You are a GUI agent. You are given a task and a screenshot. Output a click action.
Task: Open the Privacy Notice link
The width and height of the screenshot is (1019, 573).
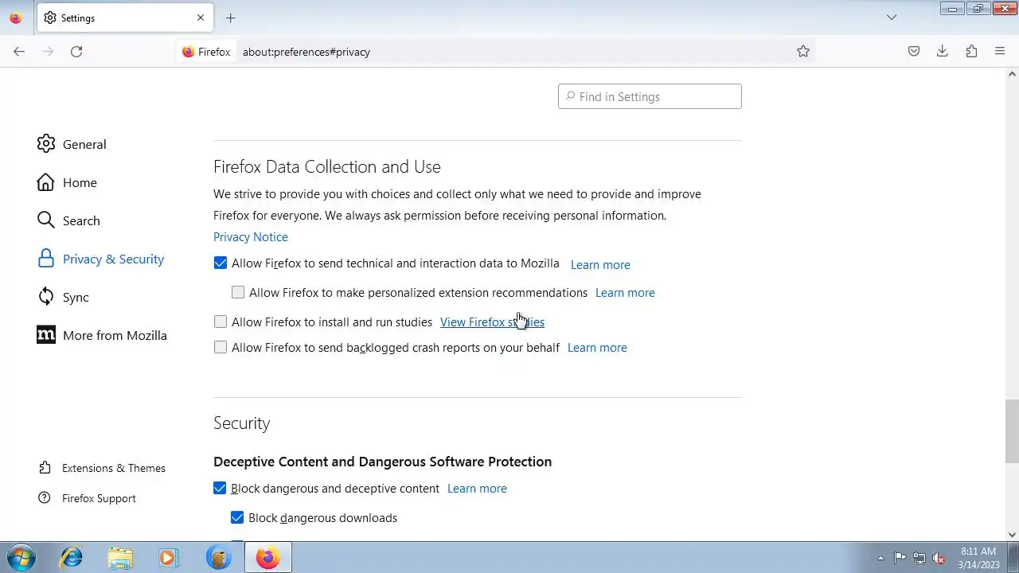[251, 237]
